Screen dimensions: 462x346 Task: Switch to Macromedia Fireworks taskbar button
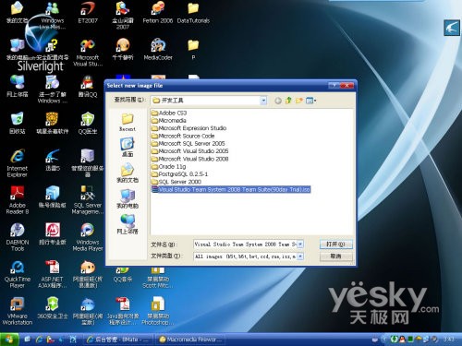pyautogui.click(x=190, y=340)
